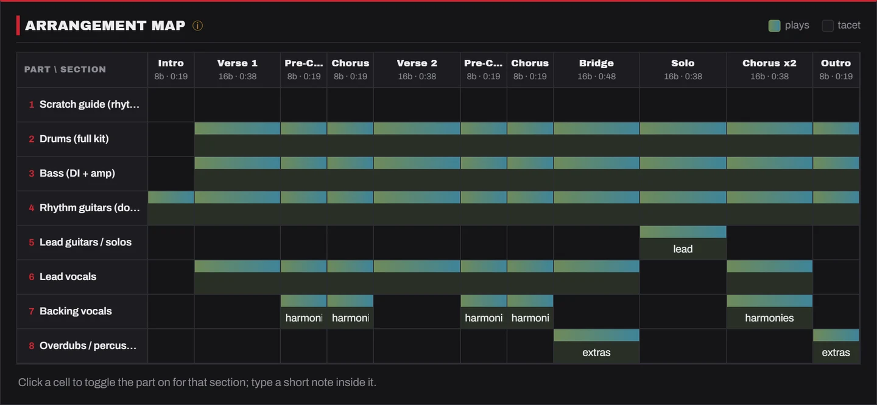The height and width of the screenshot is (405, 877).
Task: Toggle Backing vocals on for Bridge
Action: tap(597, 311)
